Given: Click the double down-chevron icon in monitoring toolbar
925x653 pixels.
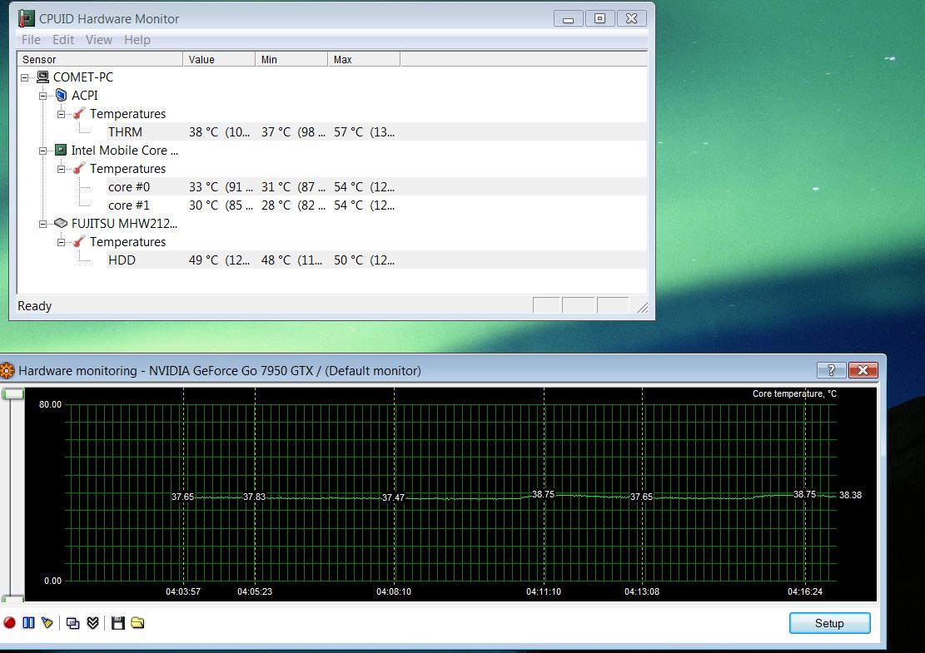Looking at the screenshot, I should pos(92,623).
